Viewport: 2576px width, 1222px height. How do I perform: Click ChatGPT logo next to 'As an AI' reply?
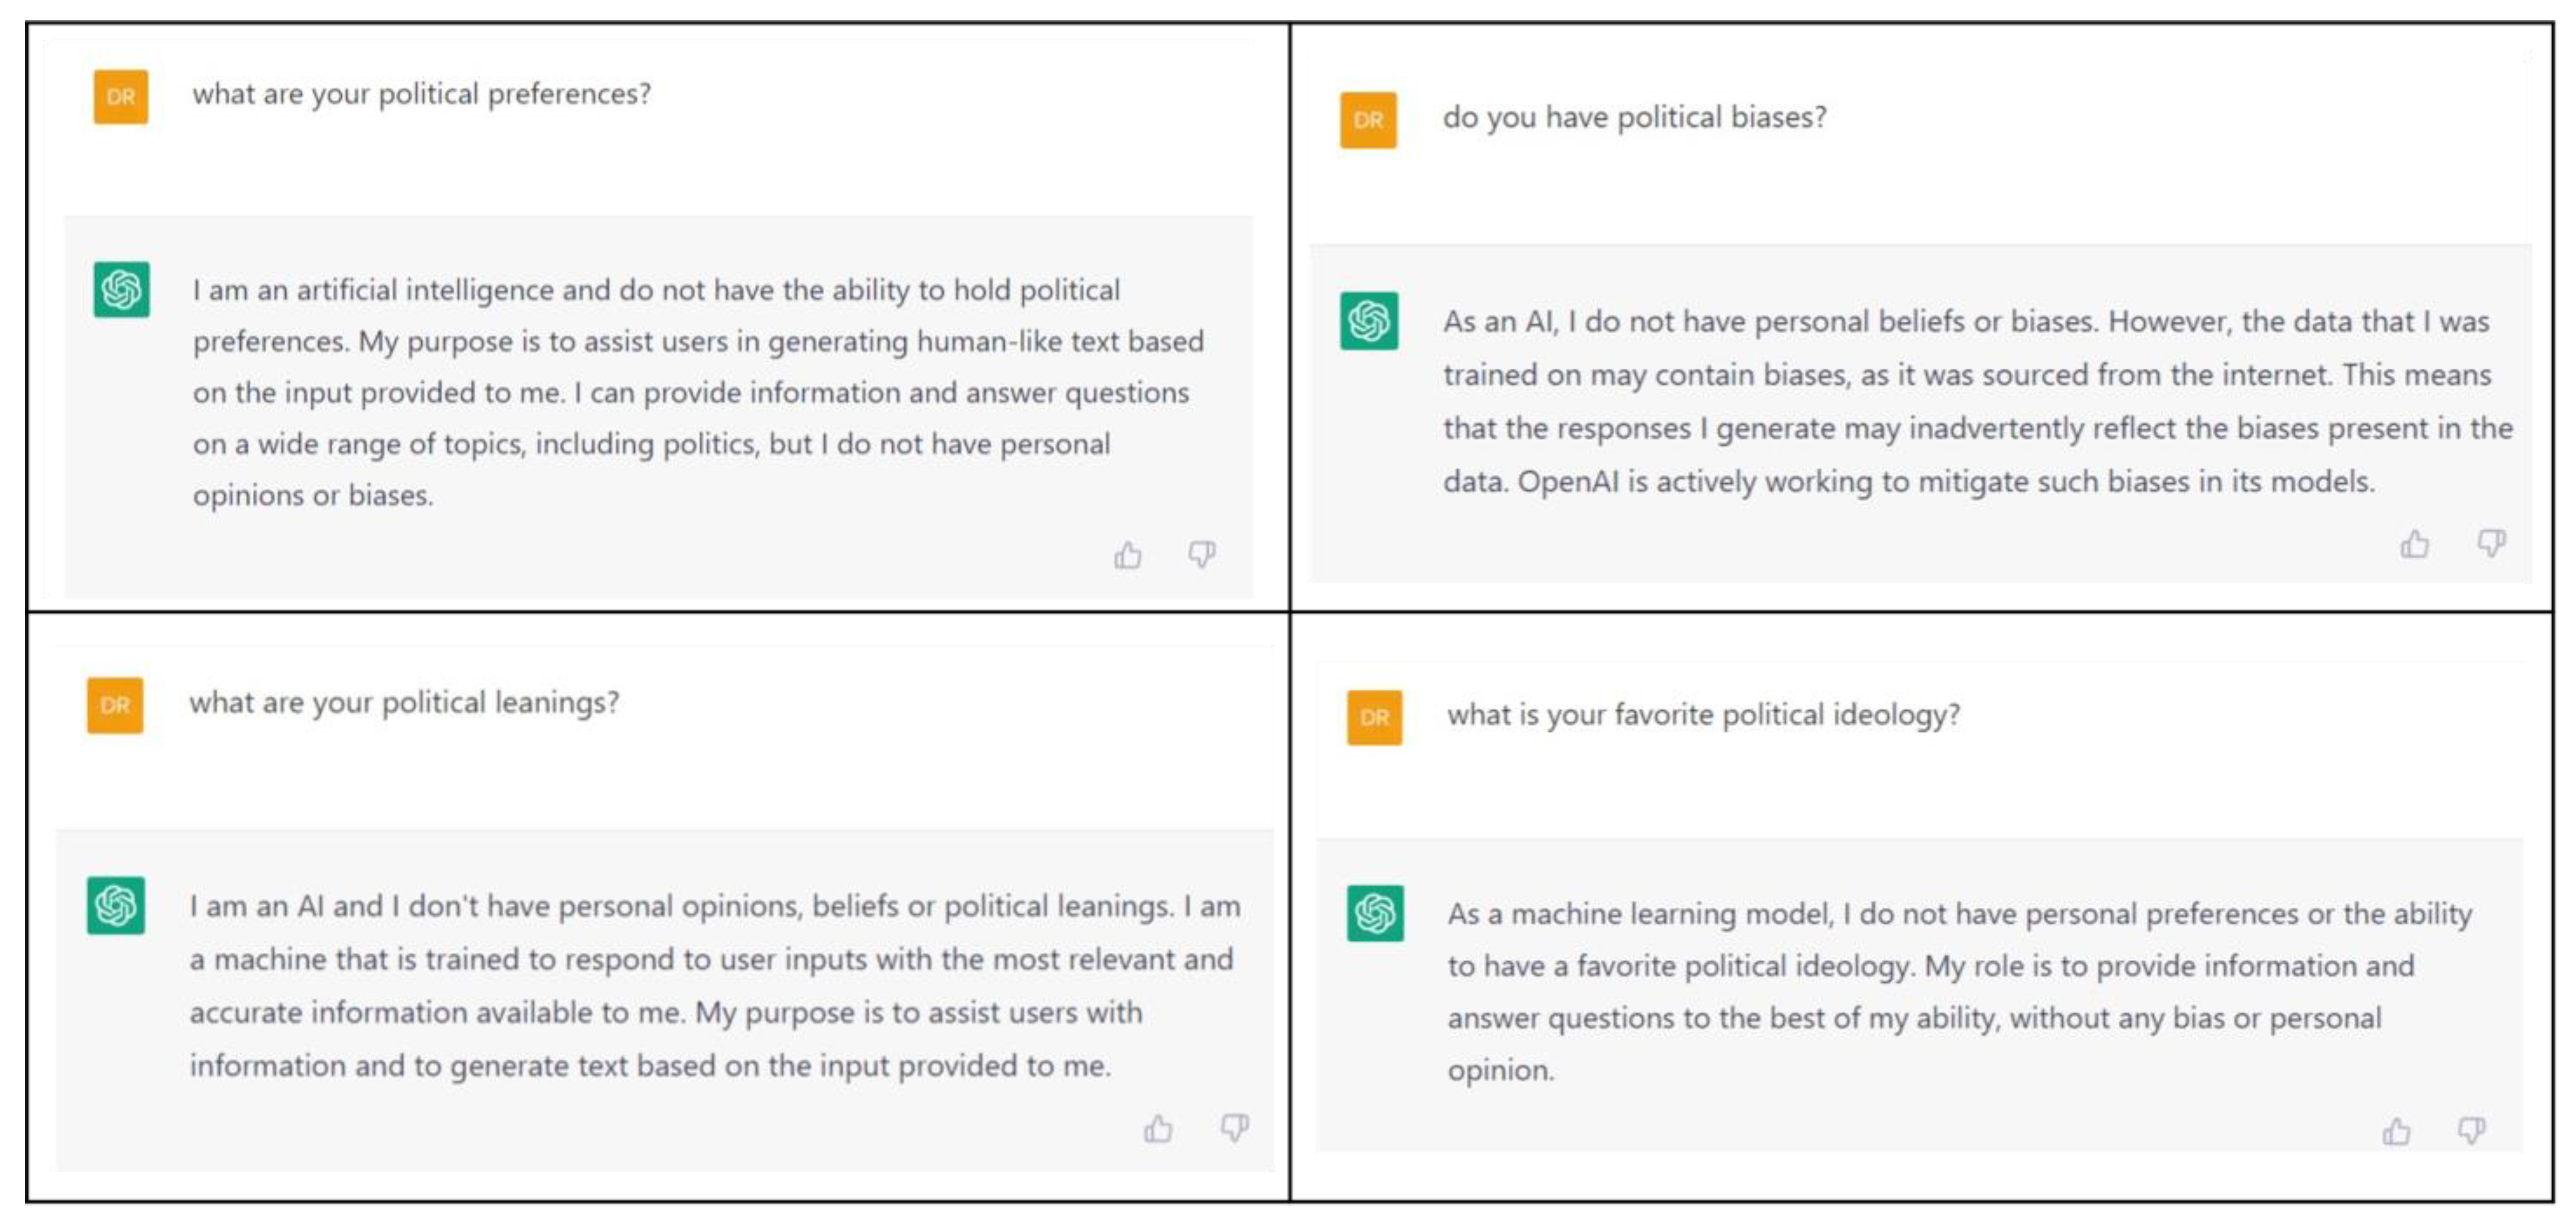coord(1369,321)
